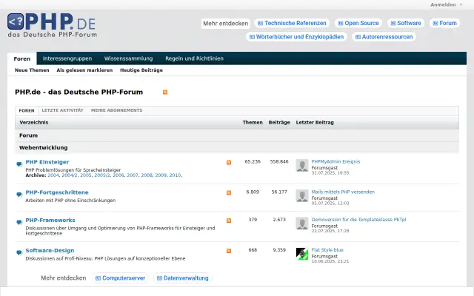
Task: Switch to Meine Abonnements tab
Action: [x=117, y=110]
